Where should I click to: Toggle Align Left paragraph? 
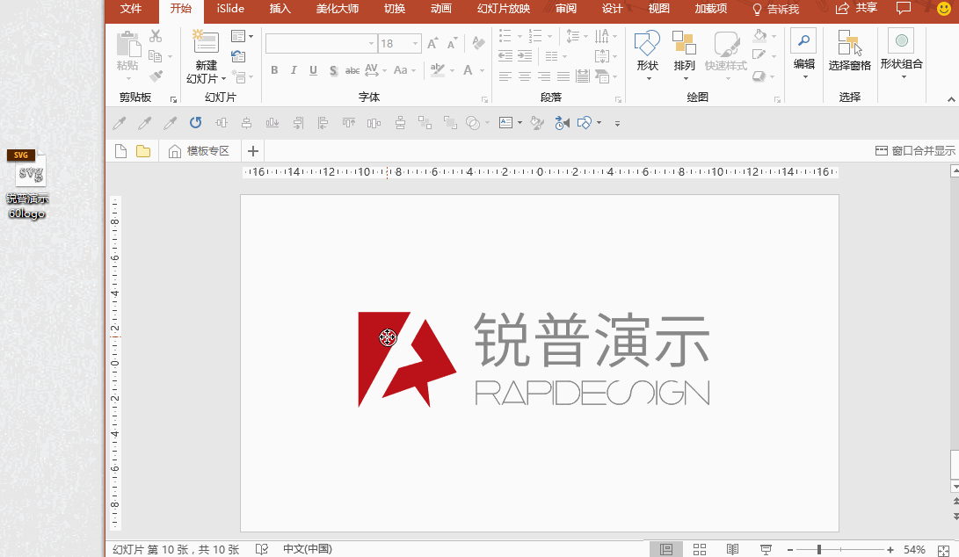click(505, 76)
